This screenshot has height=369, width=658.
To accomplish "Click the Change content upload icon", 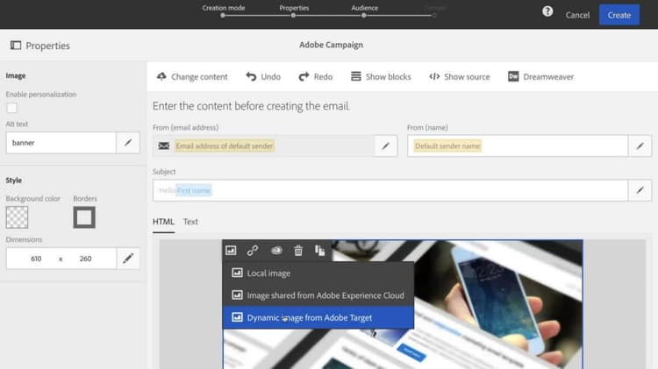I will click(161, 76).
